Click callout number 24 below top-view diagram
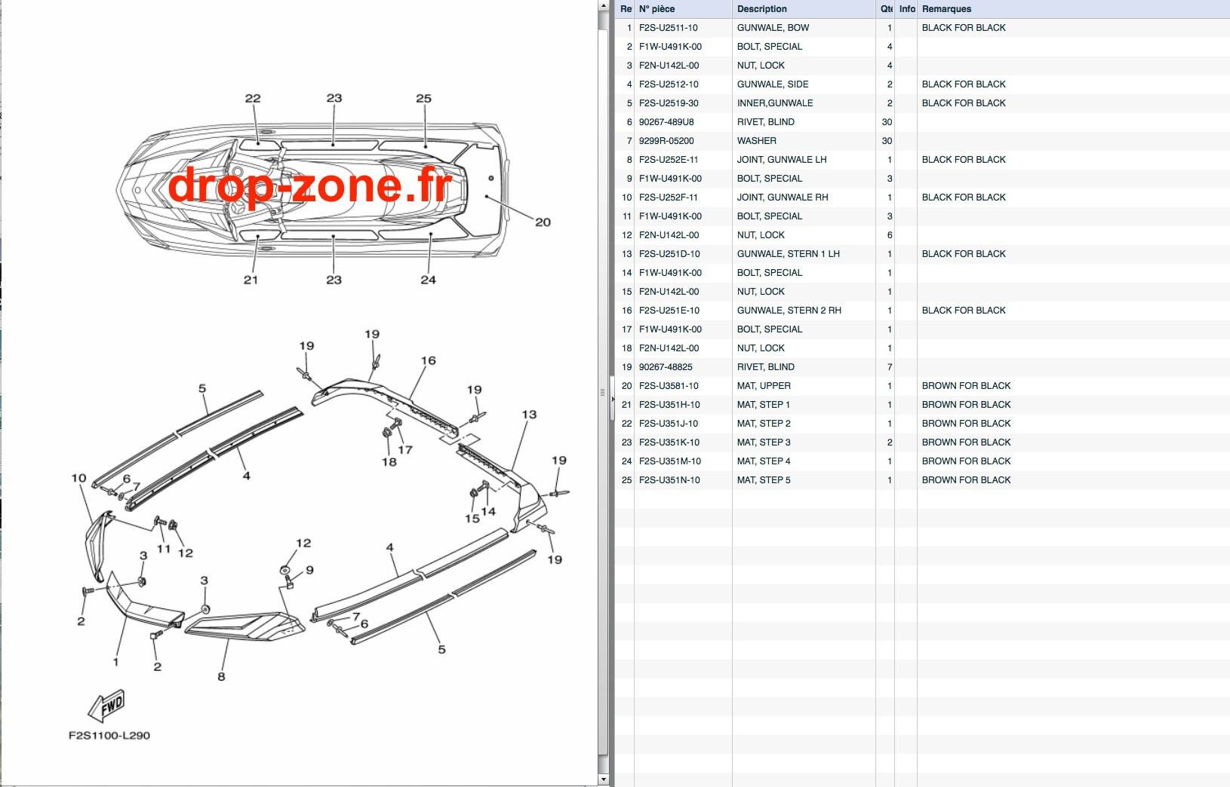This screenshot has width=1230, height=787. point(429,280)
